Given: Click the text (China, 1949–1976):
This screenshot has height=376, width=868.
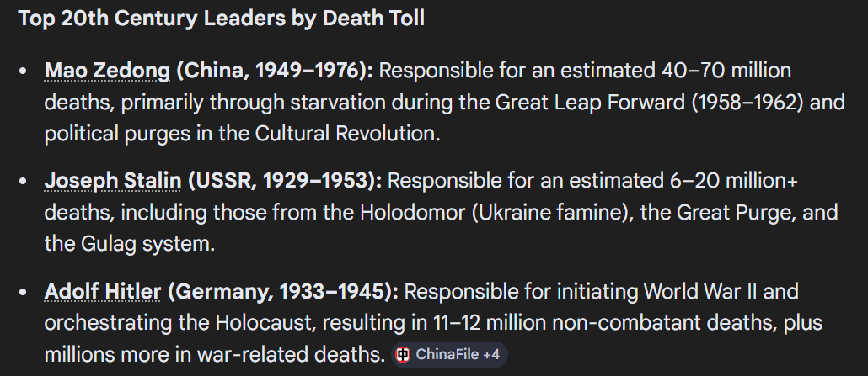Looking at the screenshot, I should pyautogui.click(x=275, y=71).
